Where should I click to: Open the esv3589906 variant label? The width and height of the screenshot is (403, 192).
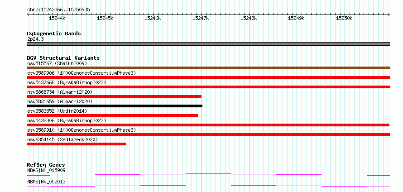coord(82,73)
